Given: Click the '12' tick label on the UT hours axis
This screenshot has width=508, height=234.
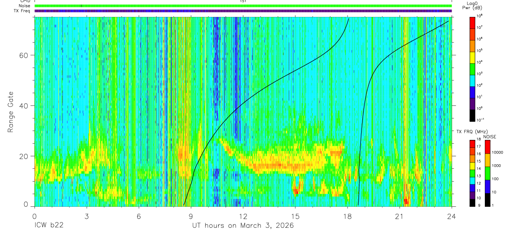Looking at the screenshot, I should pos(243,216).
